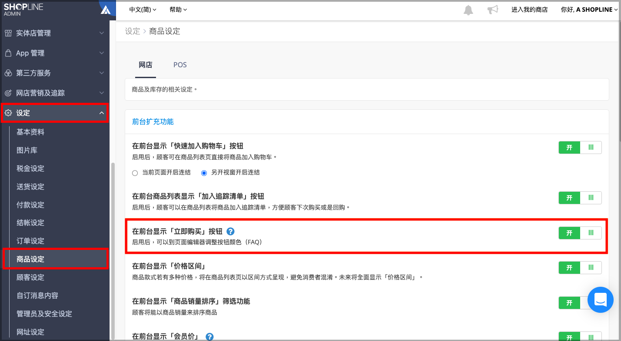Toggle 「快速加入购物车」 button switch
This screenshot has height=341, width=621.
click(580, 148)
